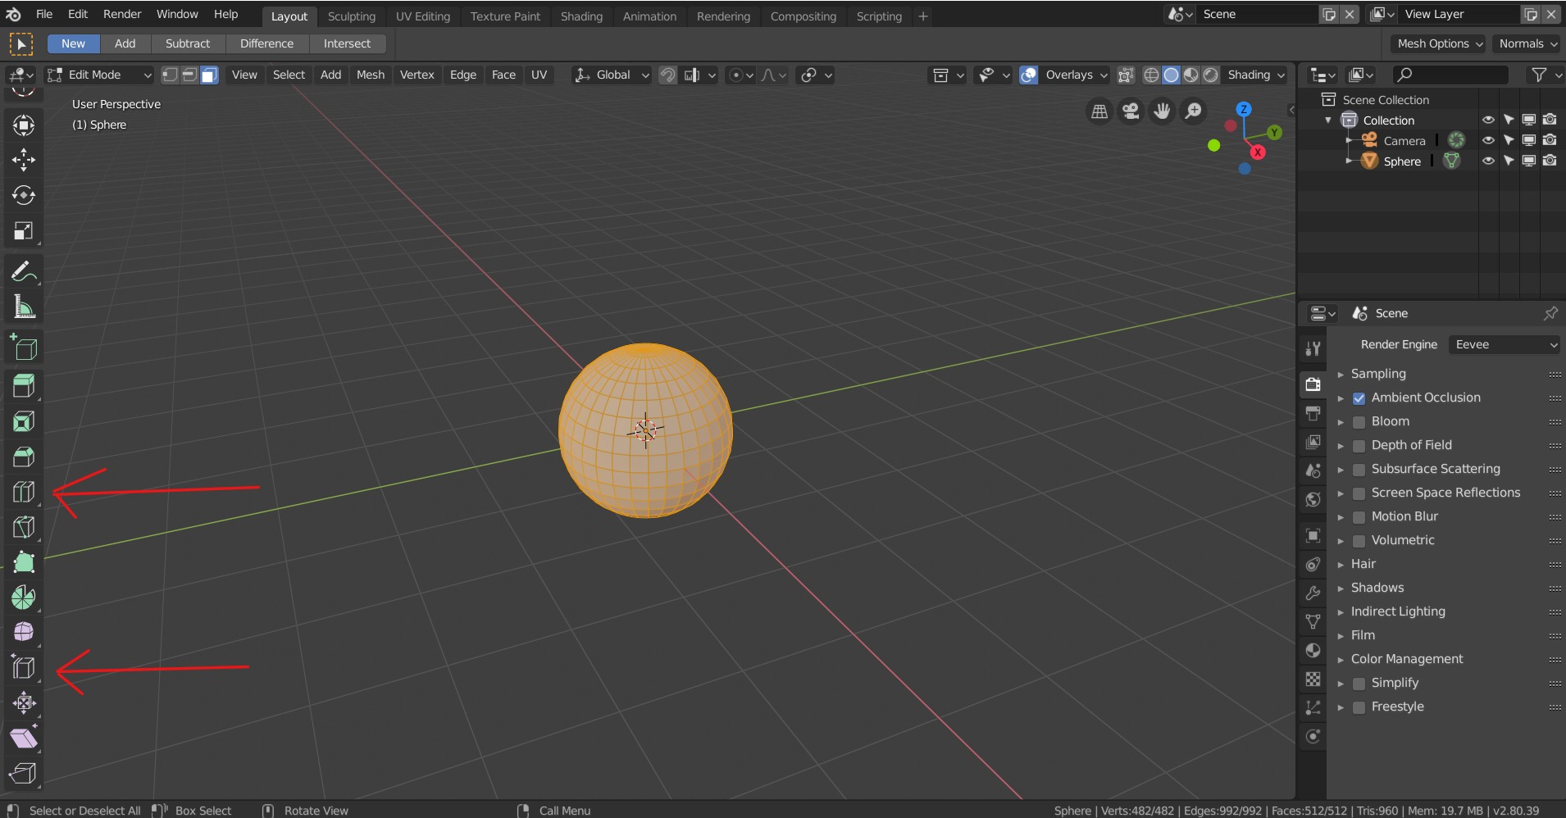Pin the properties editor context
The height and width of the screenshot is (818, 1566).
[1550, 313]
